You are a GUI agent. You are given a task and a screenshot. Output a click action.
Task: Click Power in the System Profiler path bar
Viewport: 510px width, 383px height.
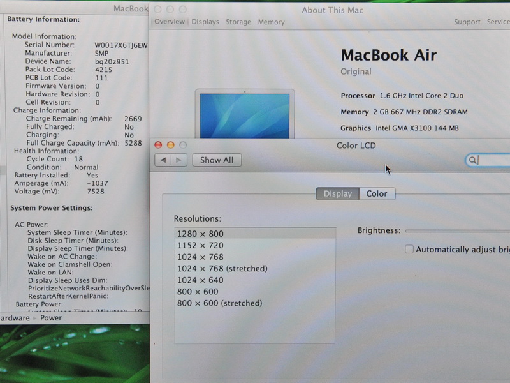[x=51, y=318]
